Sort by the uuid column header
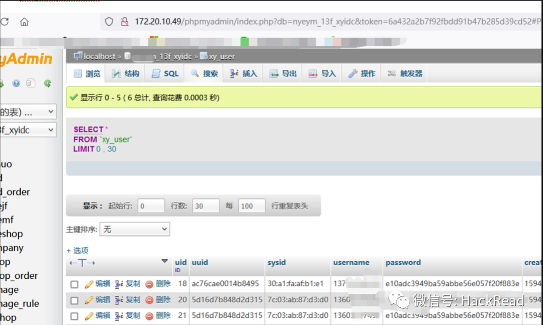Image resolution: width=543 pixels, height=325 pixels. coord(200,262)
